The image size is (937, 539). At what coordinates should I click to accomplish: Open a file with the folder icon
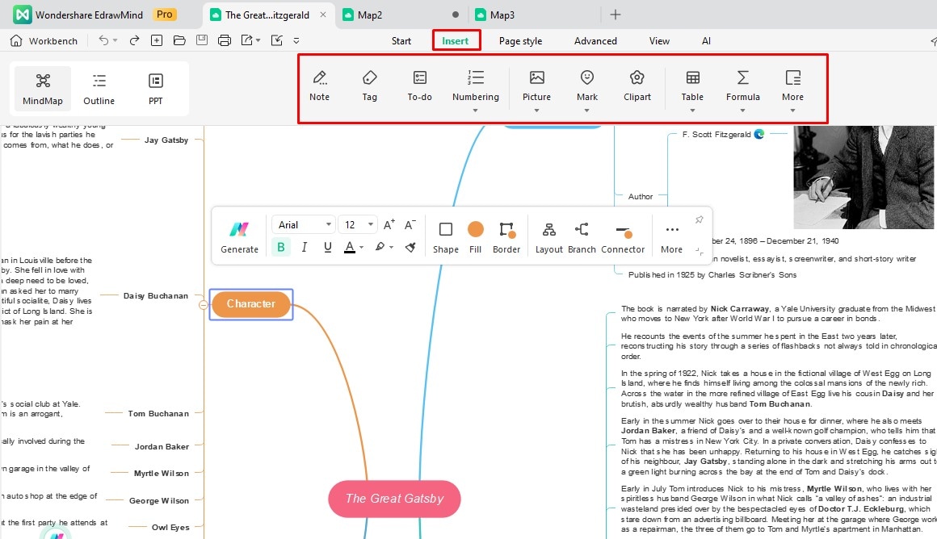179,40
